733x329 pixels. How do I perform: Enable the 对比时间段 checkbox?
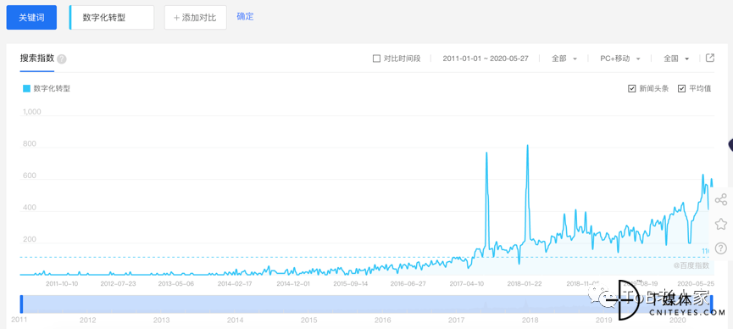tap(376, 59)
